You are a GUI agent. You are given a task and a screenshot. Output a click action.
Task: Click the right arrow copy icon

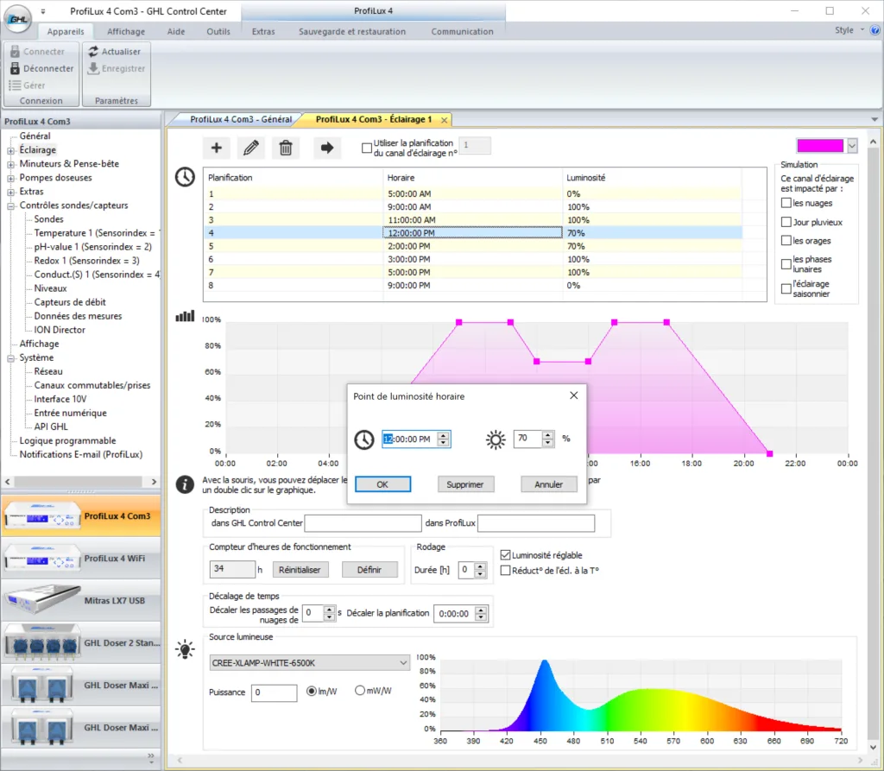tap(327, 148)
